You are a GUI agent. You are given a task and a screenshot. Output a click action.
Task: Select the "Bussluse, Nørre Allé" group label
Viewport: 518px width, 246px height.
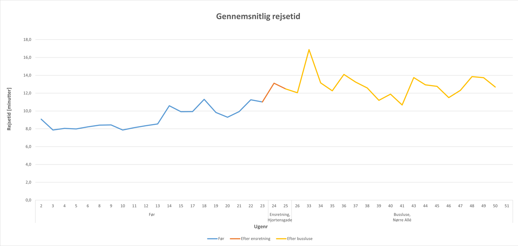(x=402, y=217)
